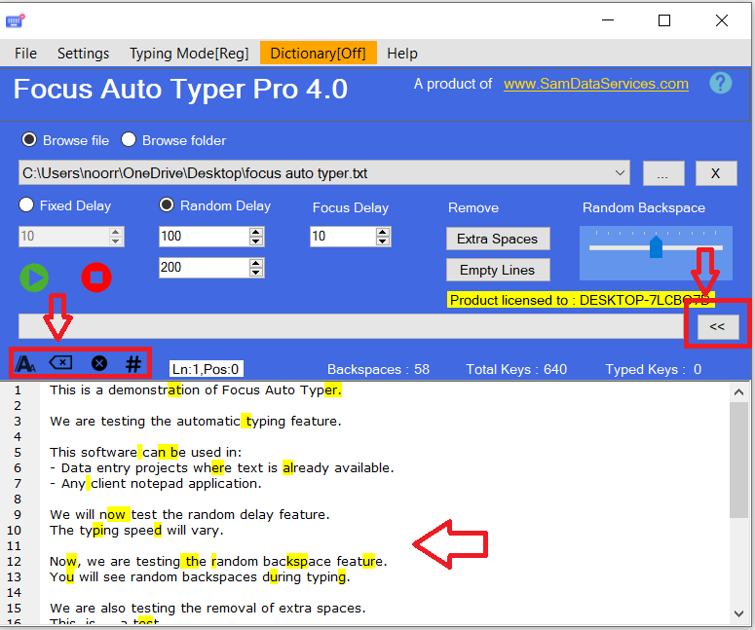Viewport: 755px width, 630px height.
Task: Open the font settings 'A' icon
Action: coord(25,363)
